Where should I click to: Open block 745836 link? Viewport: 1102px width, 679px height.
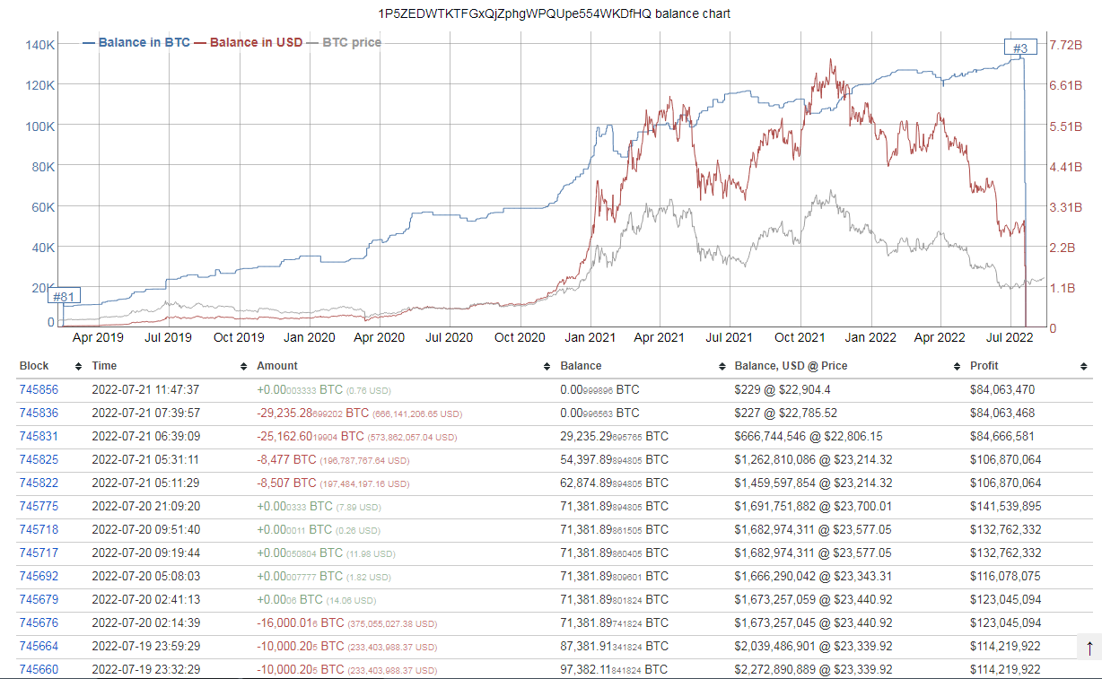point(39,413)
